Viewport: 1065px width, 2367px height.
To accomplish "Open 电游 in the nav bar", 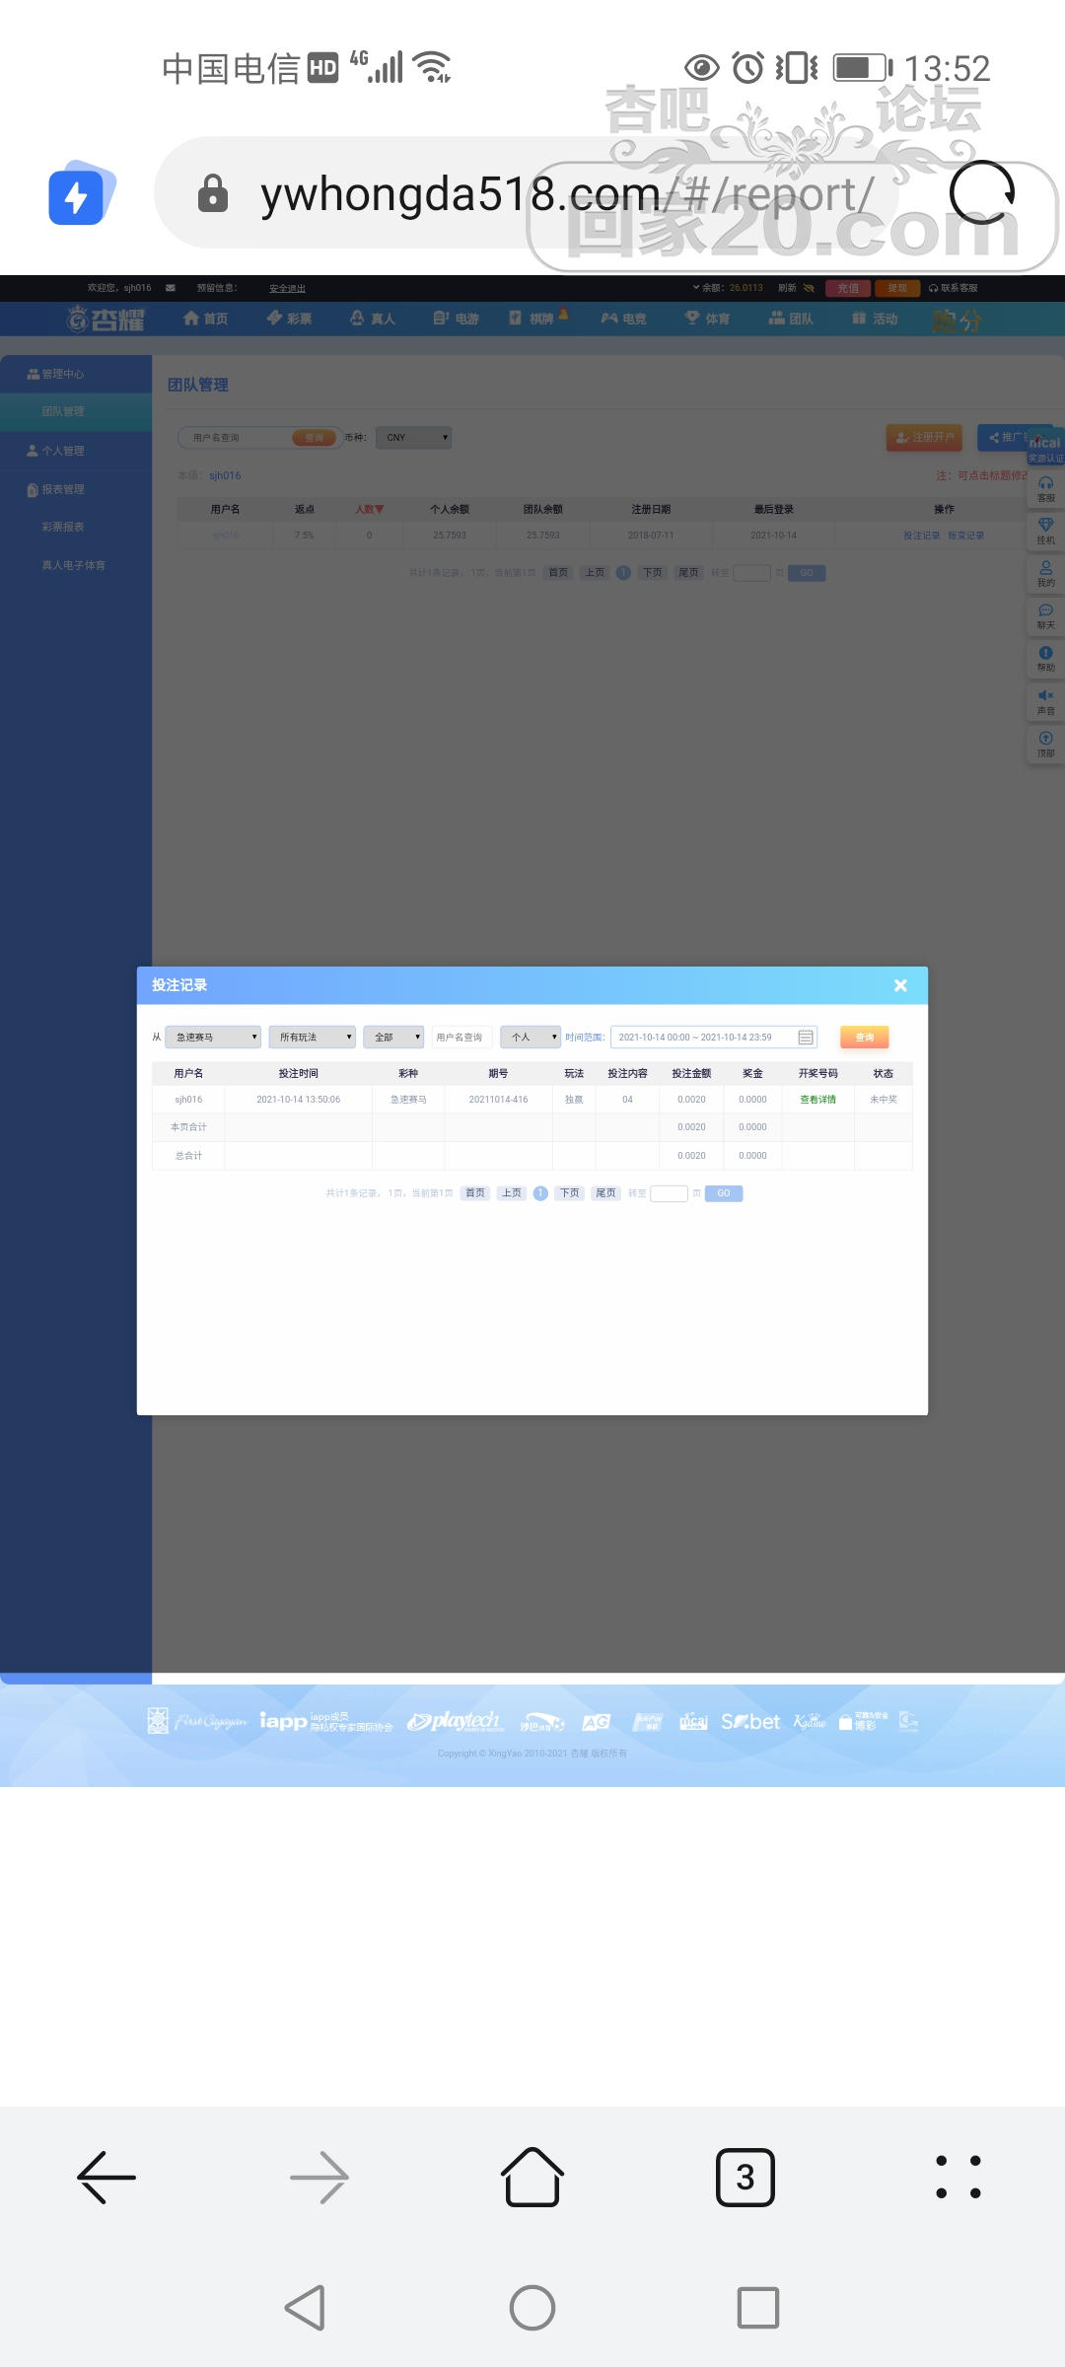I will pyautogui.click(x=456, y=319).
